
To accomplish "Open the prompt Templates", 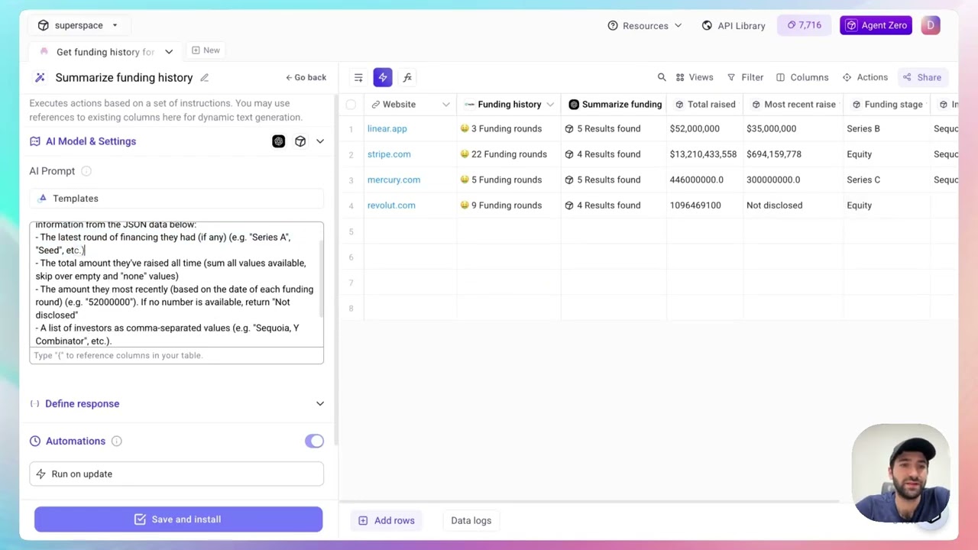I will [x=176, y=199].
